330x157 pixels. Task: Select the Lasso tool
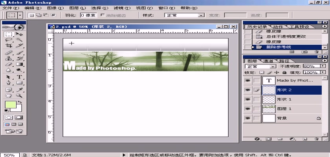click(9, 40)
